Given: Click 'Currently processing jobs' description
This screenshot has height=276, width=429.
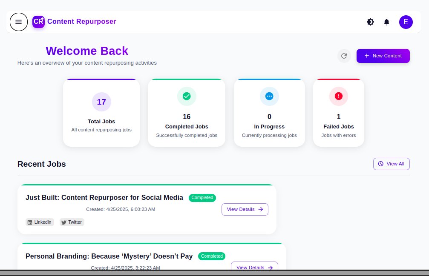Looking at the screenshot, I should (269, 135).
